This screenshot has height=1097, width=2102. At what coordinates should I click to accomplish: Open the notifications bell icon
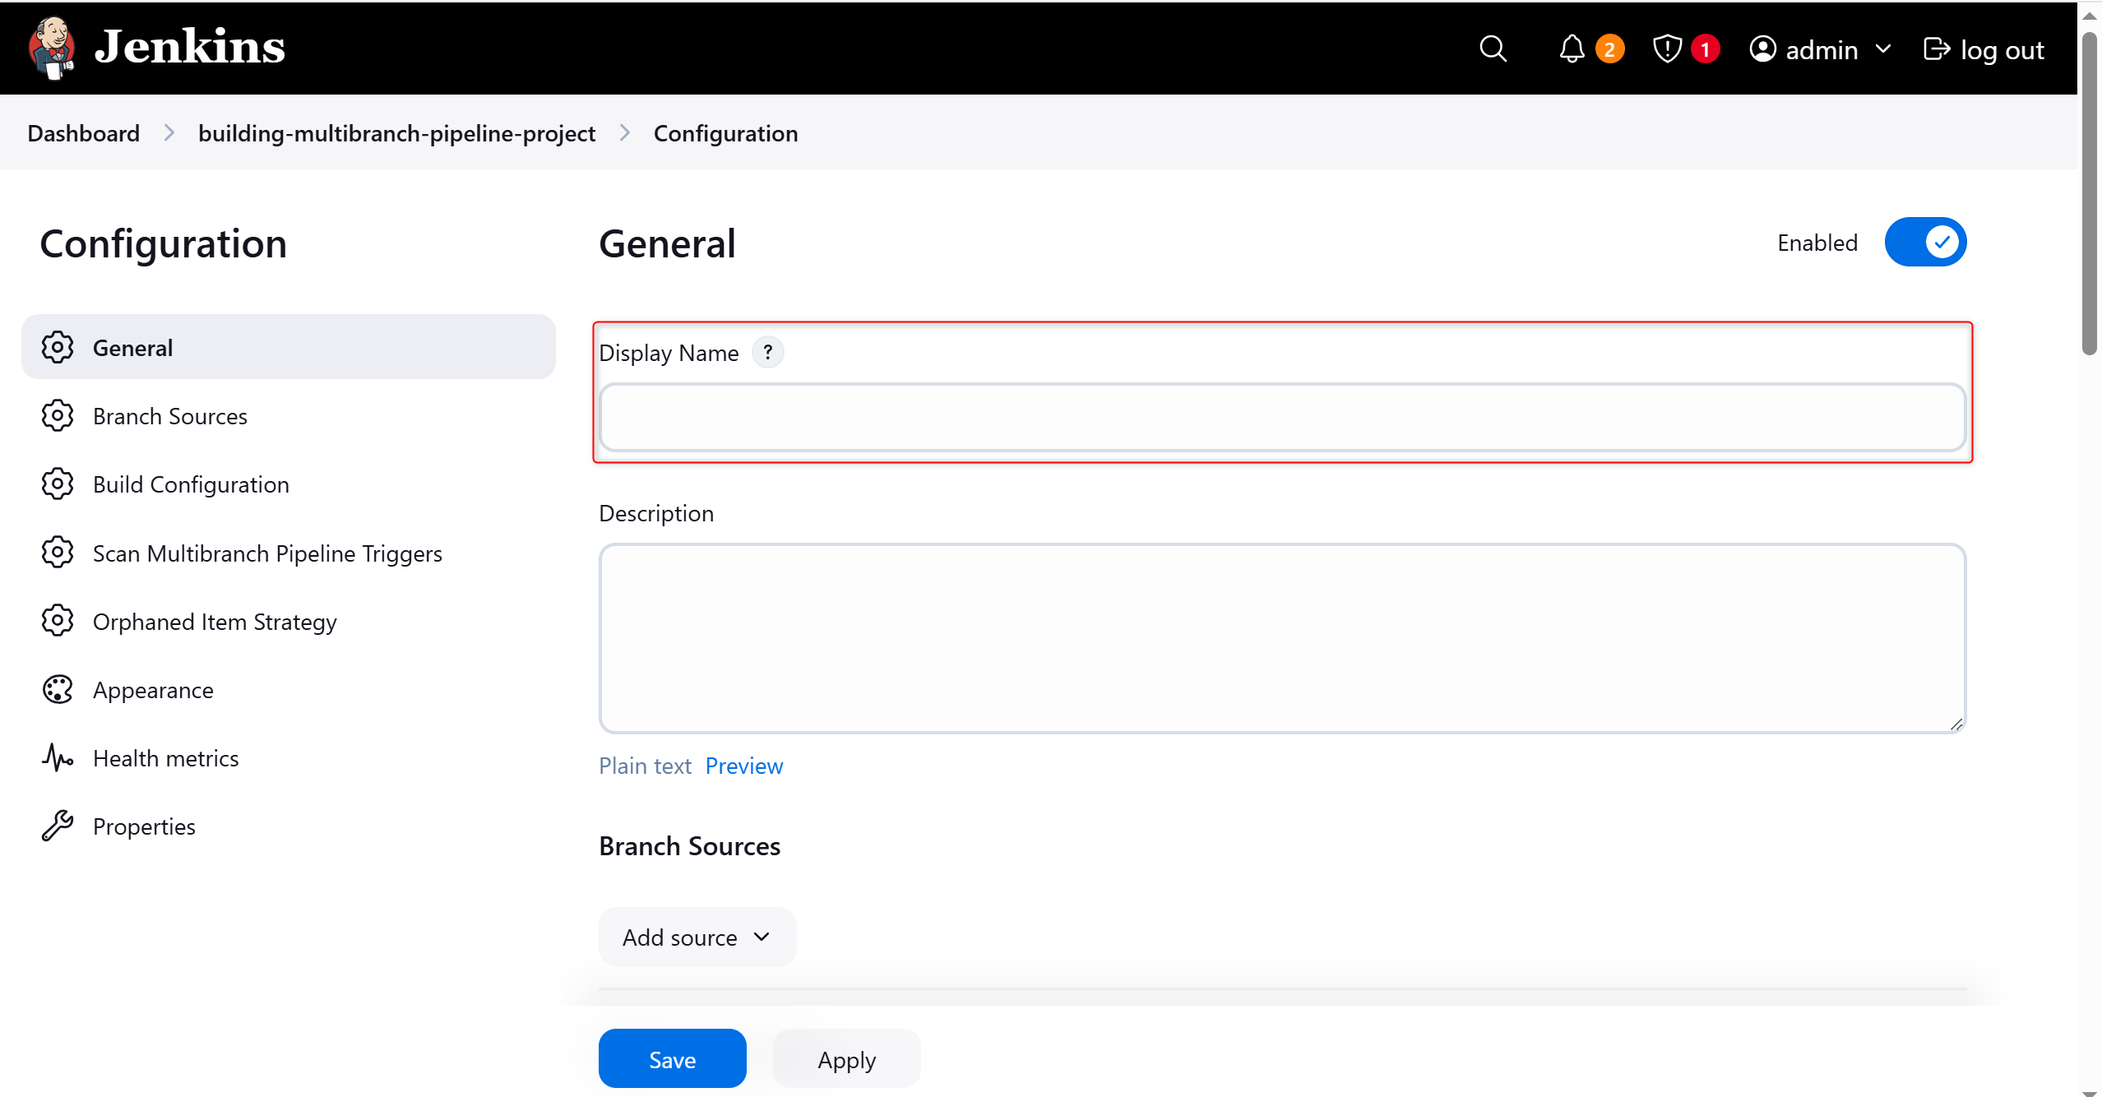1572,49
